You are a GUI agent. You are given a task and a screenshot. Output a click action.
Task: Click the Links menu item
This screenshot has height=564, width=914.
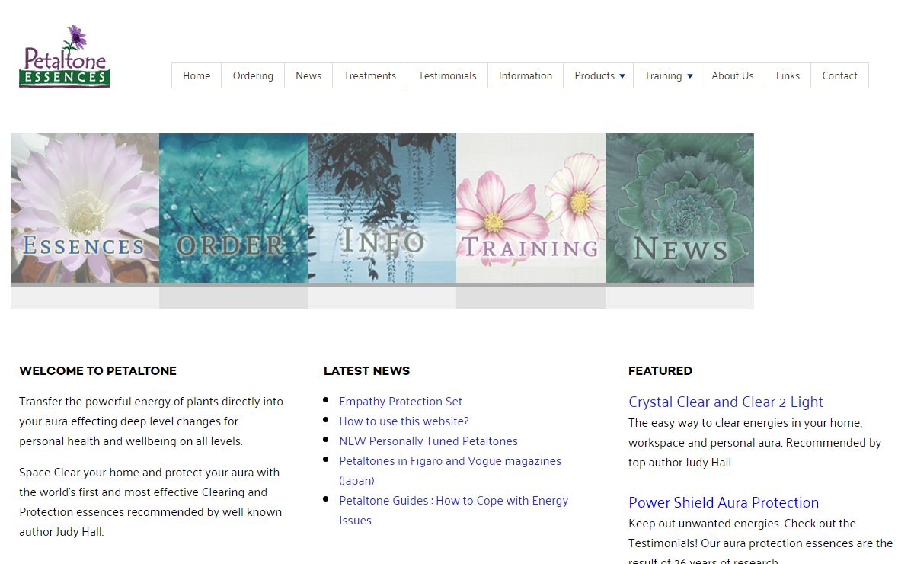pos(788,75)
